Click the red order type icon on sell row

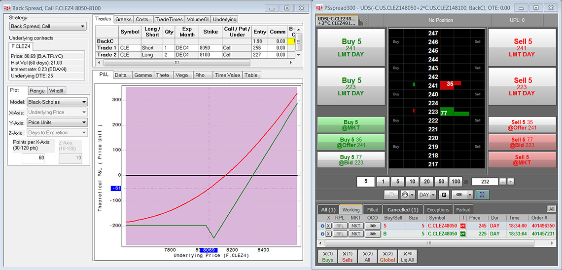[x=462, y=226]
